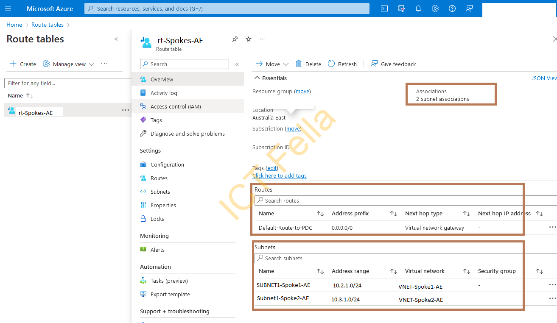
Task: Open the notifications bell
Action: (x=418, y=8)
